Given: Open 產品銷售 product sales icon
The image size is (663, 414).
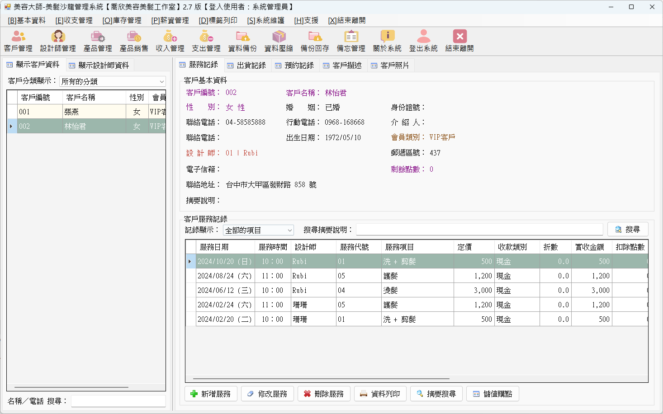Looking at the screenshot, I should pos(134,41).
